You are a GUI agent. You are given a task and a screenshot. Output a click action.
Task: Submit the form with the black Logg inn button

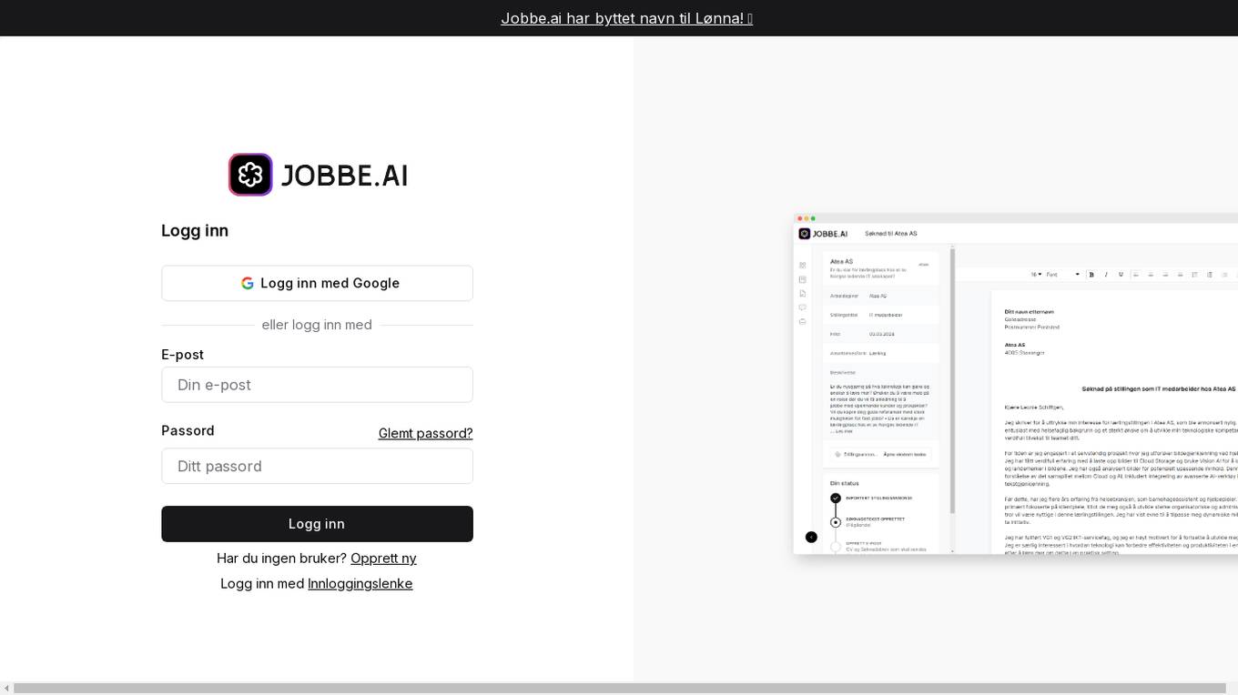317,524
